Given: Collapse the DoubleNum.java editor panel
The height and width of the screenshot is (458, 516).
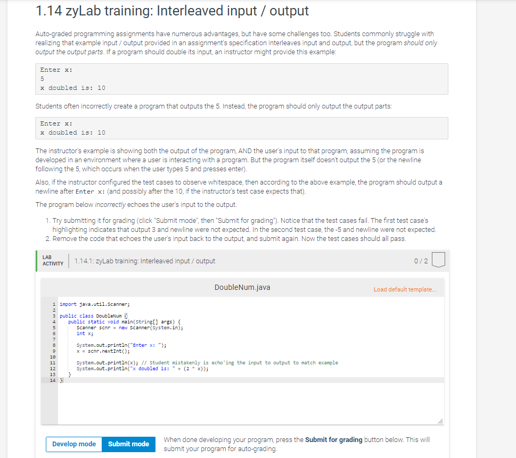Looking at the screenshot, I should pyautogui.click(x=243, y=287).
